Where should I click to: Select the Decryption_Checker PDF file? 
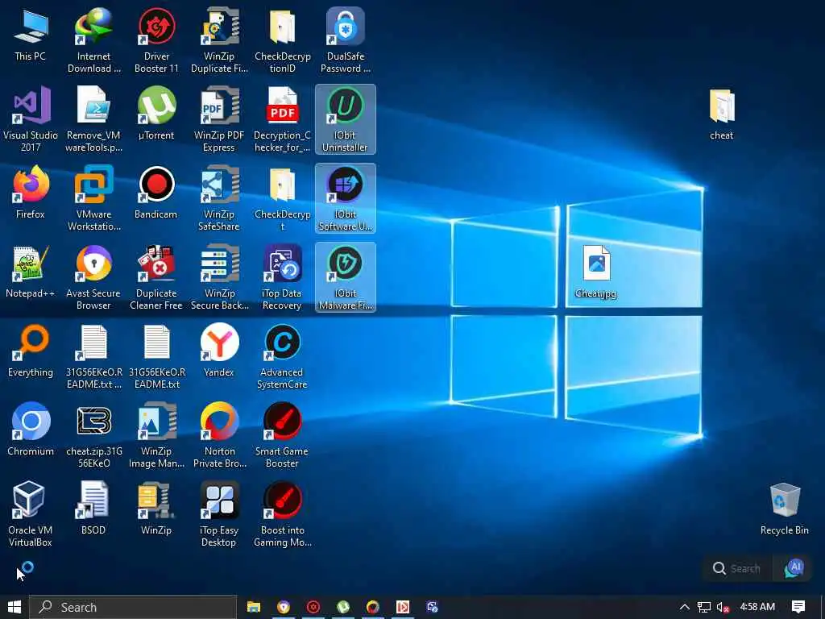(x=282, y=119)
